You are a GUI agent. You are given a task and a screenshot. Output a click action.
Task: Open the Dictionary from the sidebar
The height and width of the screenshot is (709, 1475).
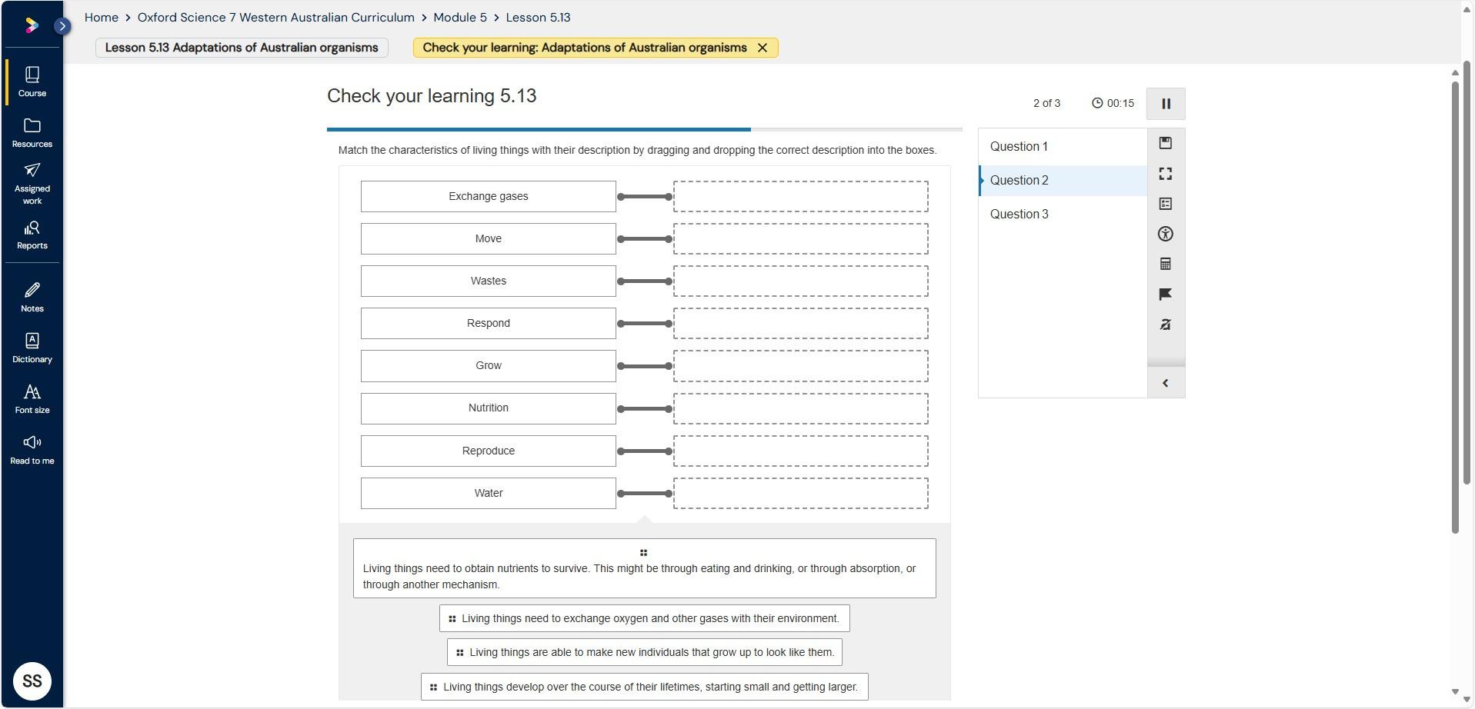pos(32,348)
